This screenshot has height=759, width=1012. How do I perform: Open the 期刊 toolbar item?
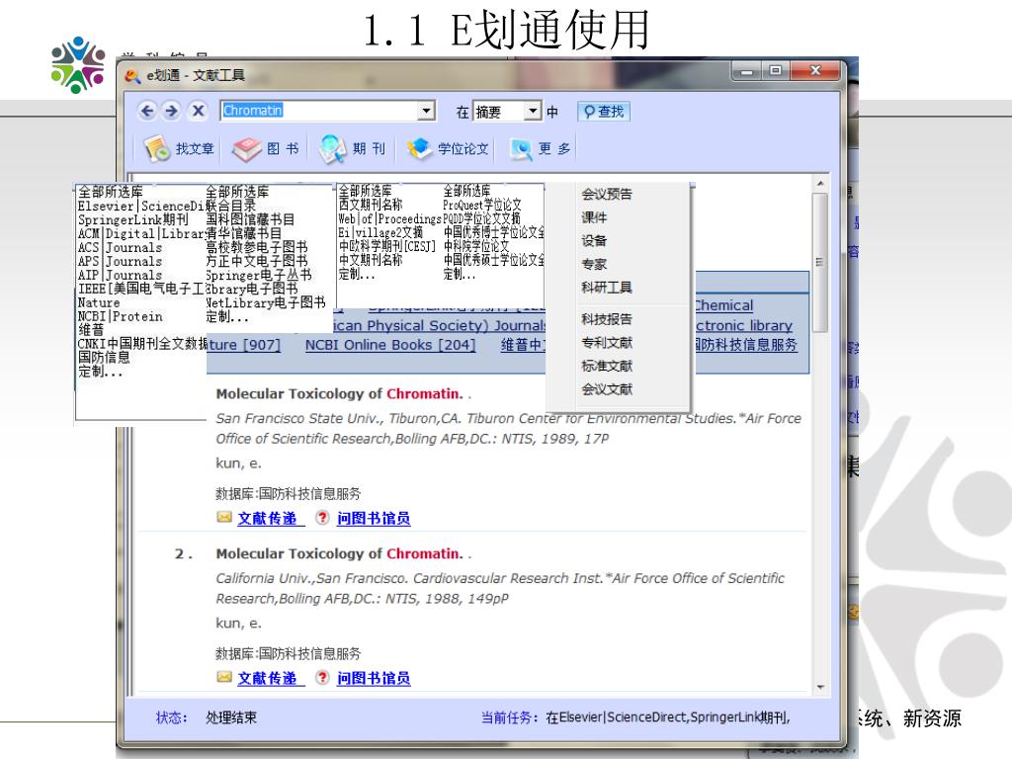pos(353,148)
